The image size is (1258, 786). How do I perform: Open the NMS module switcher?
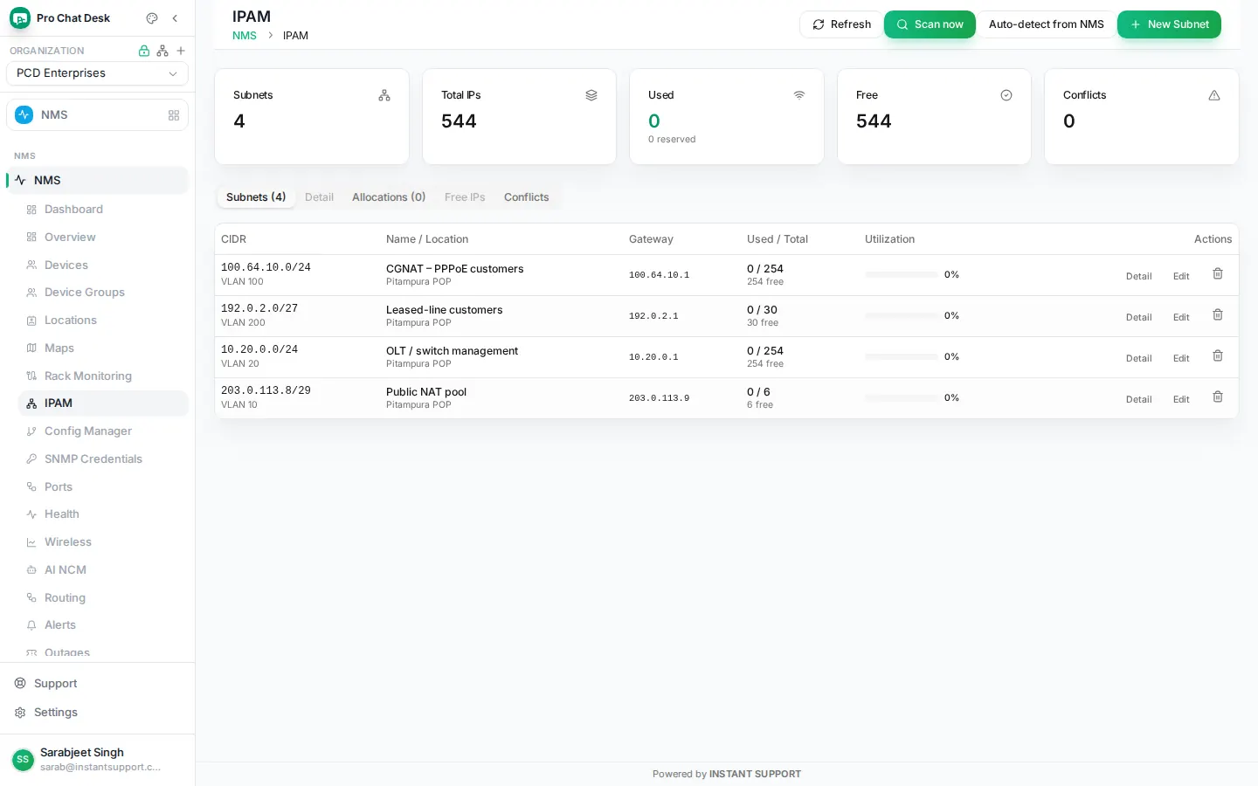[x=97, y=115]
